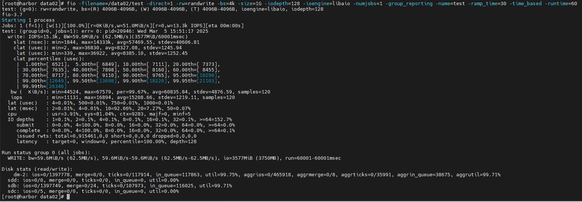Click the Run status group 0 heading
This screenshot has height=202, width=582.
(x=46, y=153)
